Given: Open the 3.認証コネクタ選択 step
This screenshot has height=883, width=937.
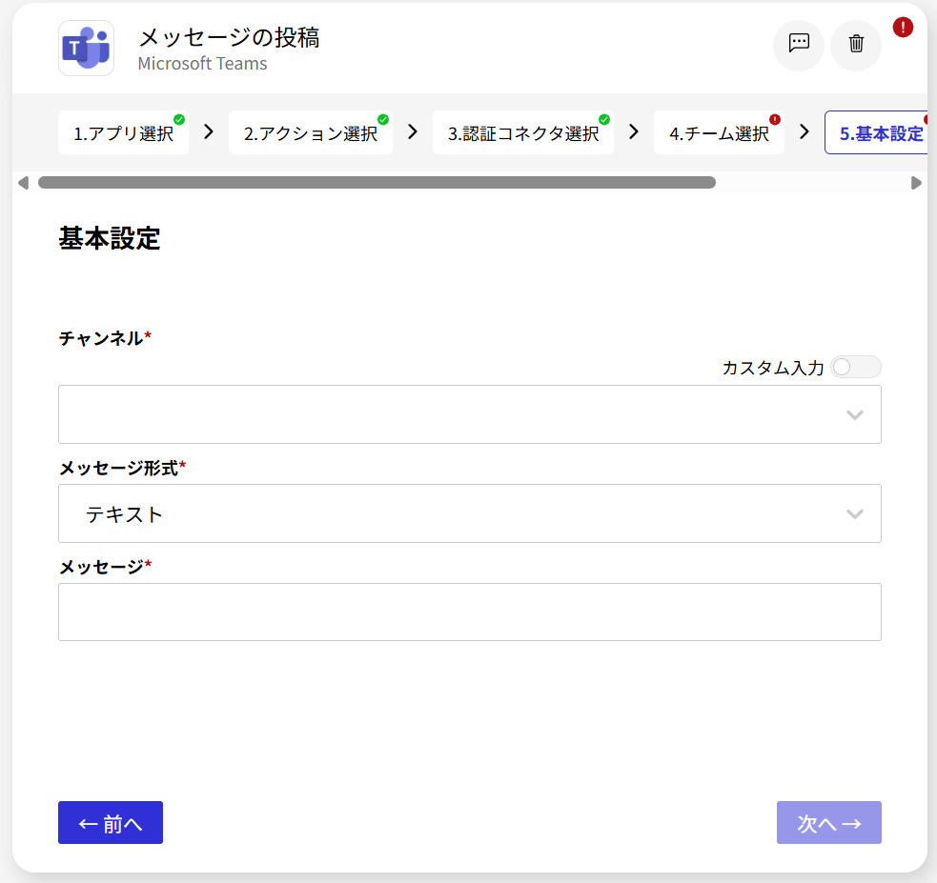Looking at the screenshot, I should point(523,133).
